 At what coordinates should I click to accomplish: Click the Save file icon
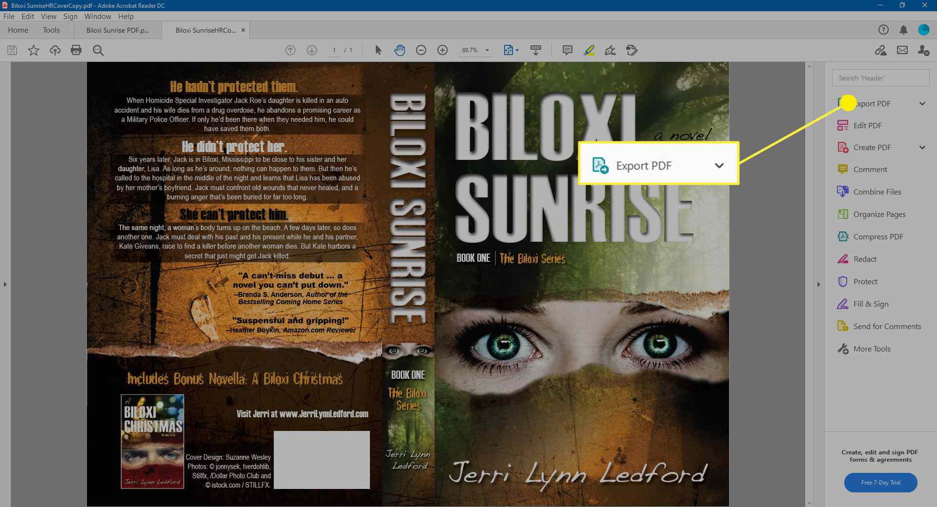[x=12, y=50]
